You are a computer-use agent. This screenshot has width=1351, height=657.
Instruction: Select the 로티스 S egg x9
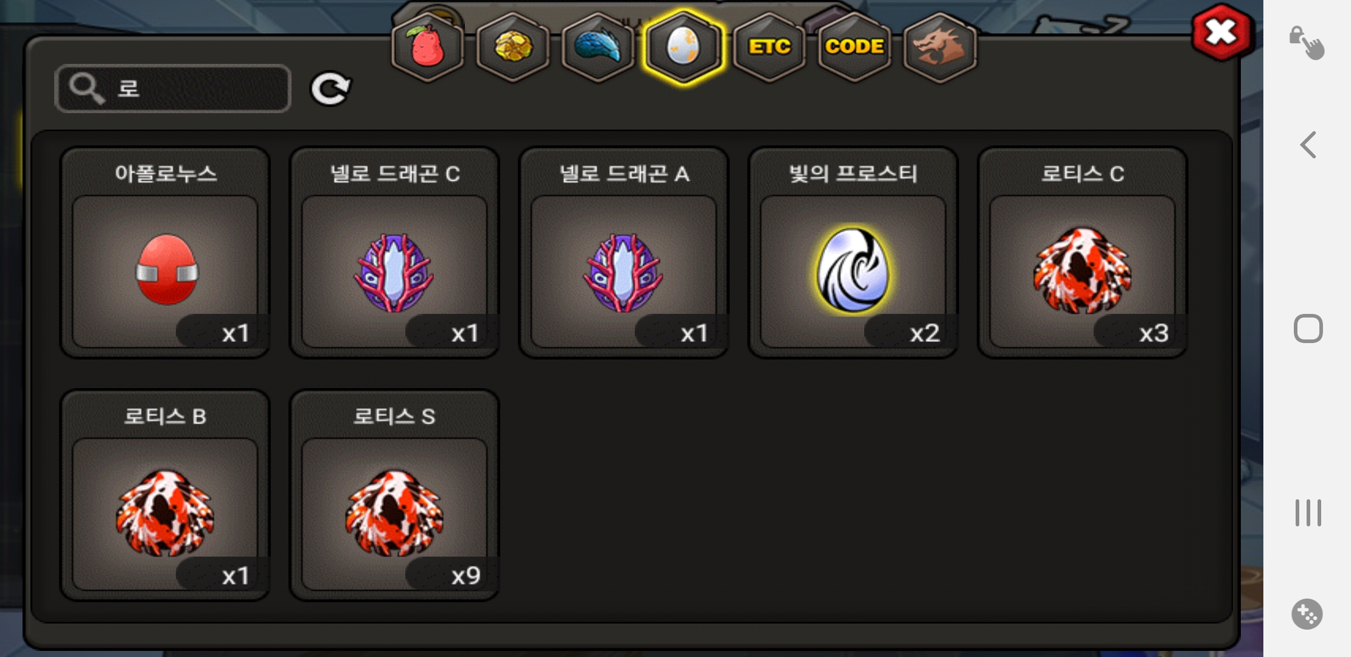click(x=394, y=495)
